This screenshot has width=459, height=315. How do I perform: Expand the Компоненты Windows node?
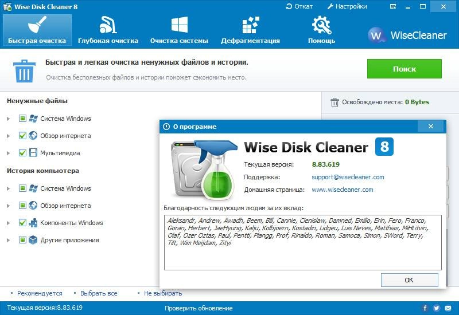[x=9, y=223]
